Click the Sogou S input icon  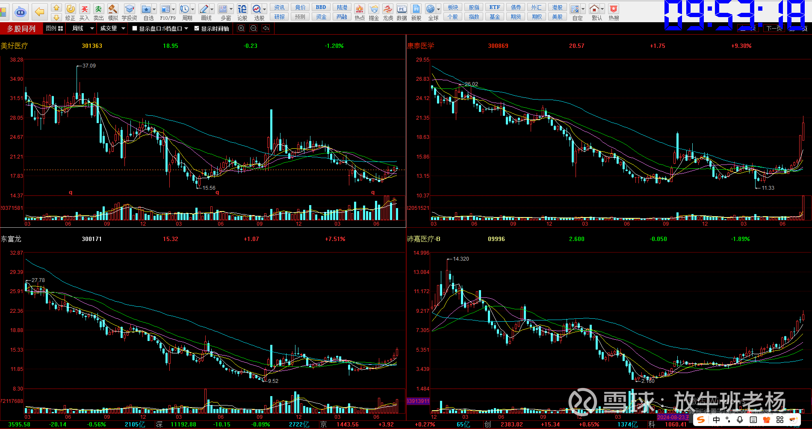pos(700,420)
